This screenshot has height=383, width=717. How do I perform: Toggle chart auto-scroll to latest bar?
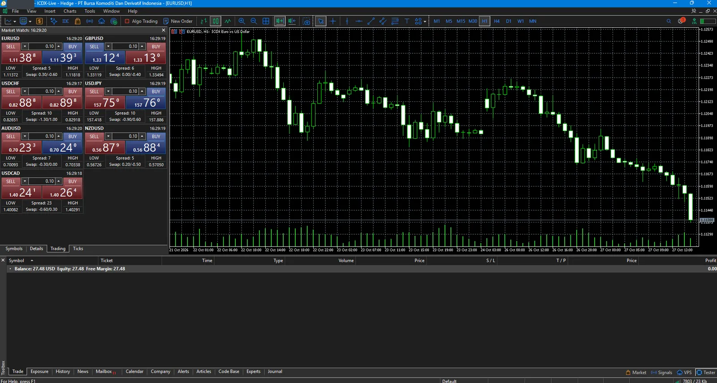(280, 21)
